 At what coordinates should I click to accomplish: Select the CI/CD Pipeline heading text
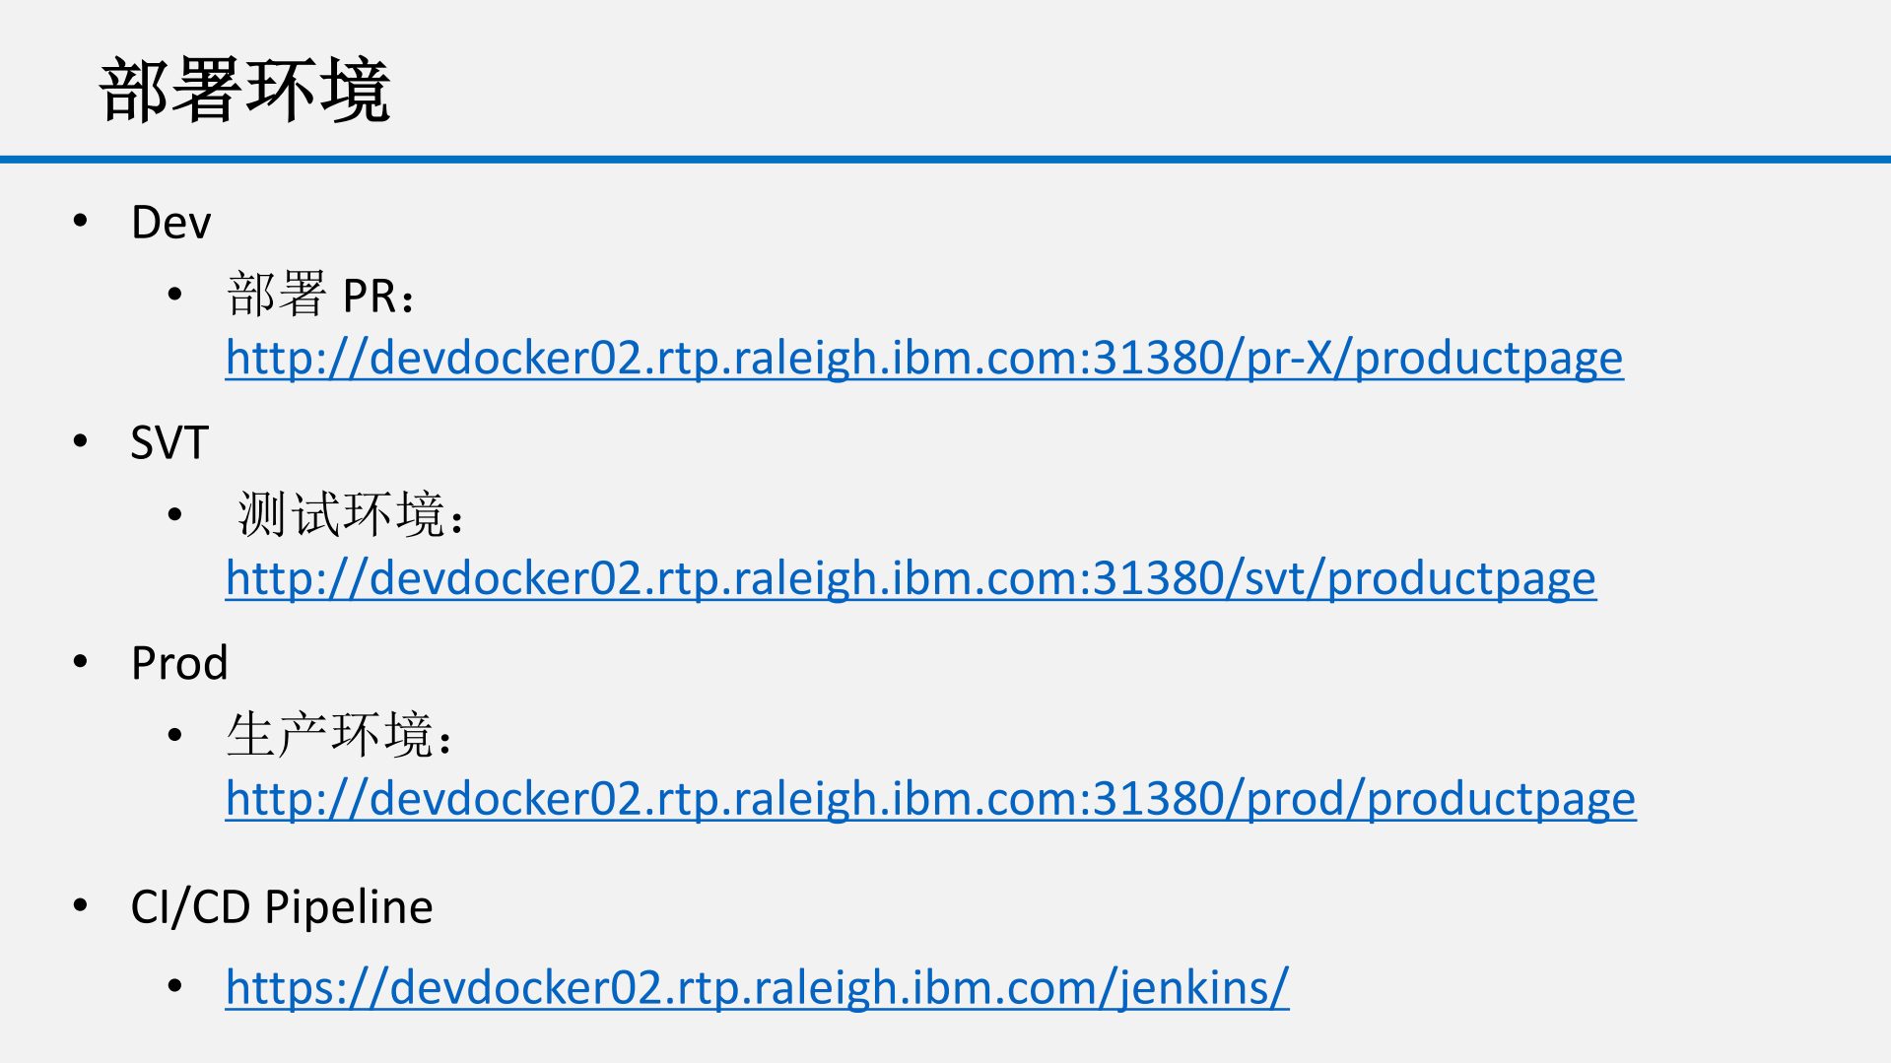(x=282, y=907)
